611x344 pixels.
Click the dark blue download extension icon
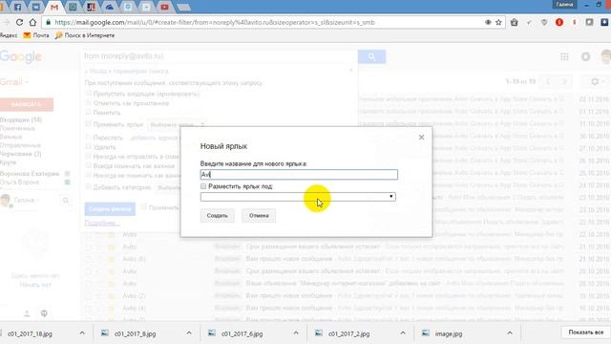pos(604,22)
